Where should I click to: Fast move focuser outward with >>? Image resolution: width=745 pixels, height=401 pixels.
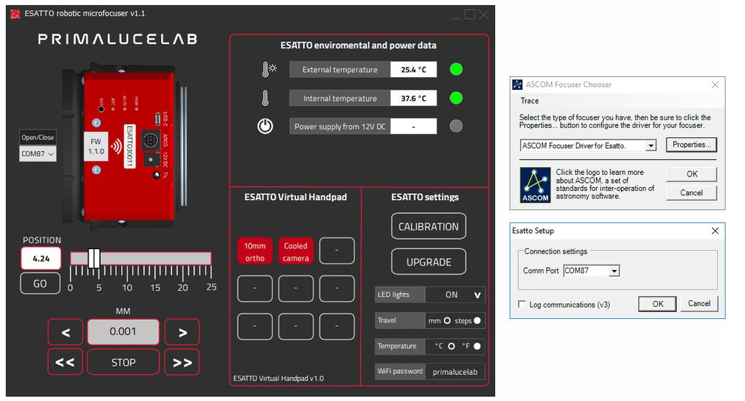(x=182, y=362)
